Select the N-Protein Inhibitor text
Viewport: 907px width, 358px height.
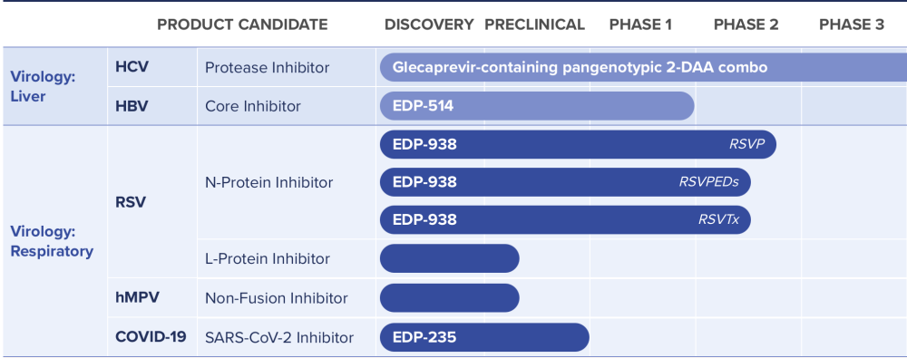pos(269,183)
